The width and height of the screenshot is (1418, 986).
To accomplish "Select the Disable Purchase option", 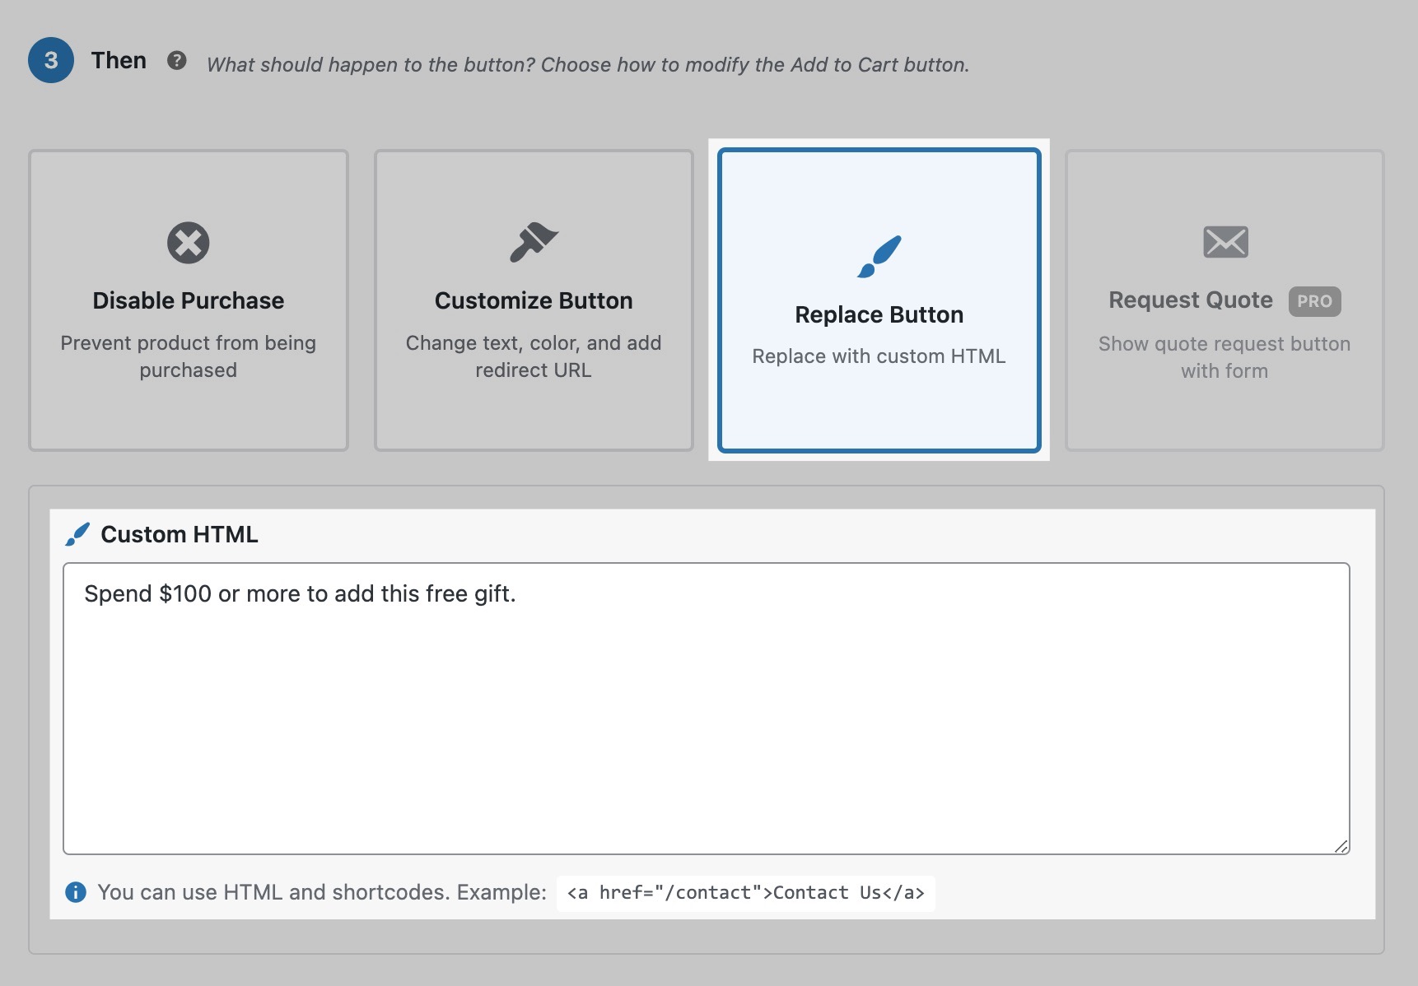I will point(188,300).
